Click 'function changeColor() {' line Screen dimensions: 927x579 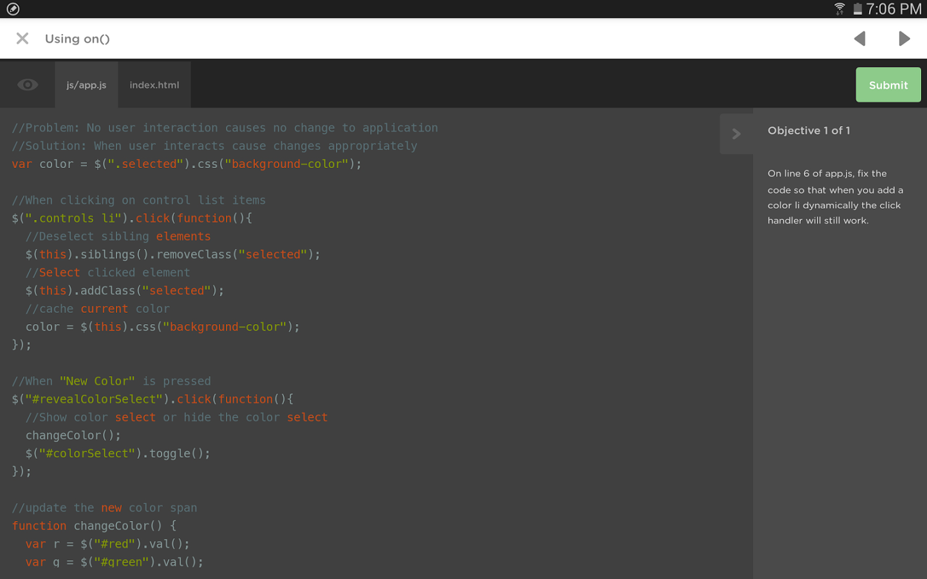(x=94, y=526)
